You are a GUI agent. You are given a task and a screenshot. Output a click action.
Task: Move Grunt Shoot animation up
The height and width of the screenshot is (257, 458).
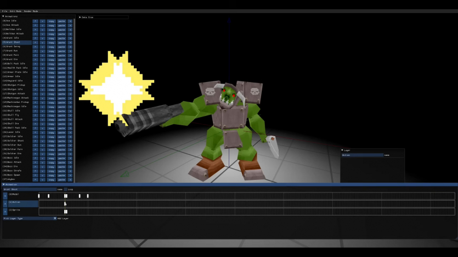point(35,42)
